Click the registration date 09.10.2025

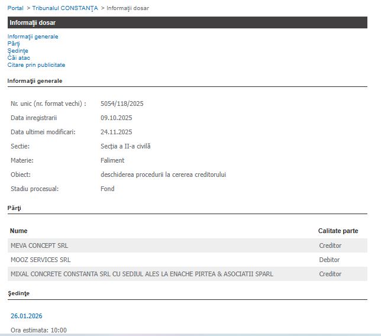tap(116, 118)
